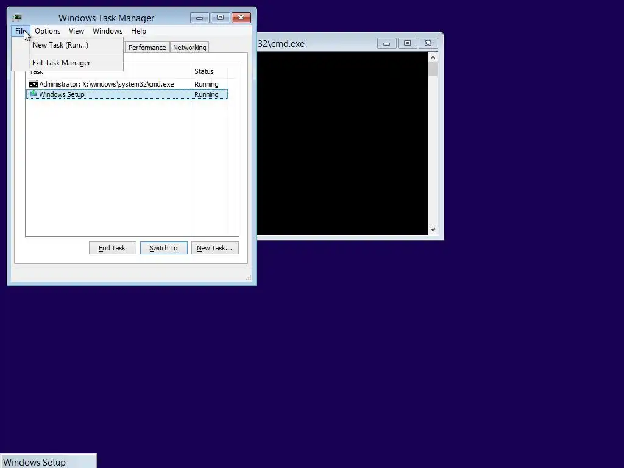Open the Windows menu
The height and width of the screenshot is (468, 624).
point(107,31)
